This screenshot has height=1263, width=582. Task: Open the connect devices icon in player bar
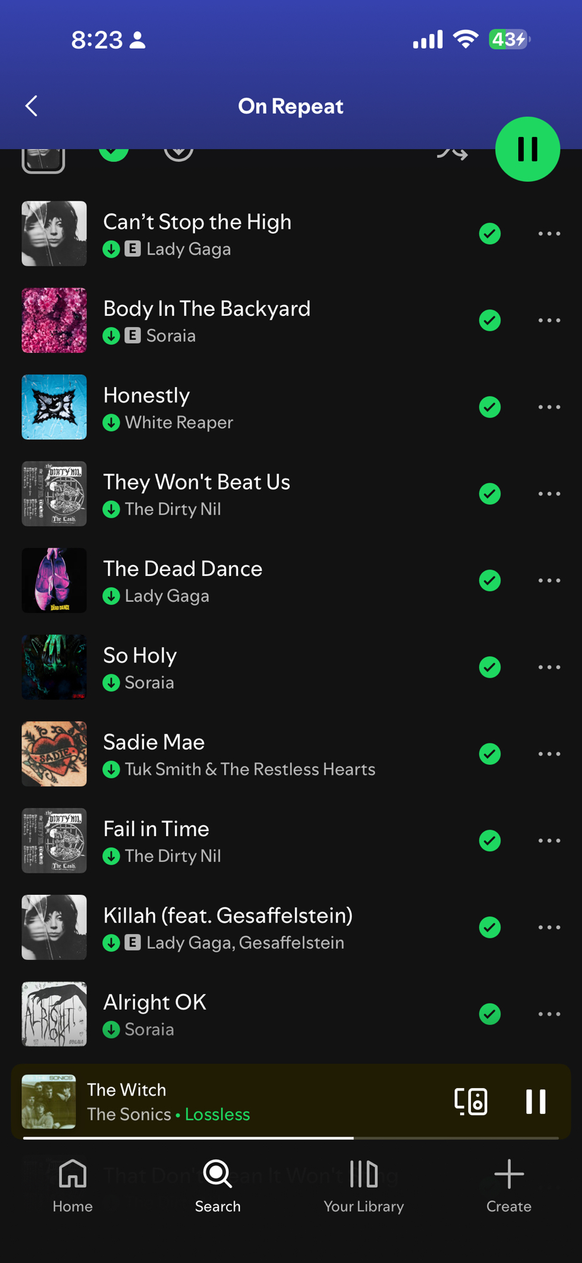(471, 1101)
